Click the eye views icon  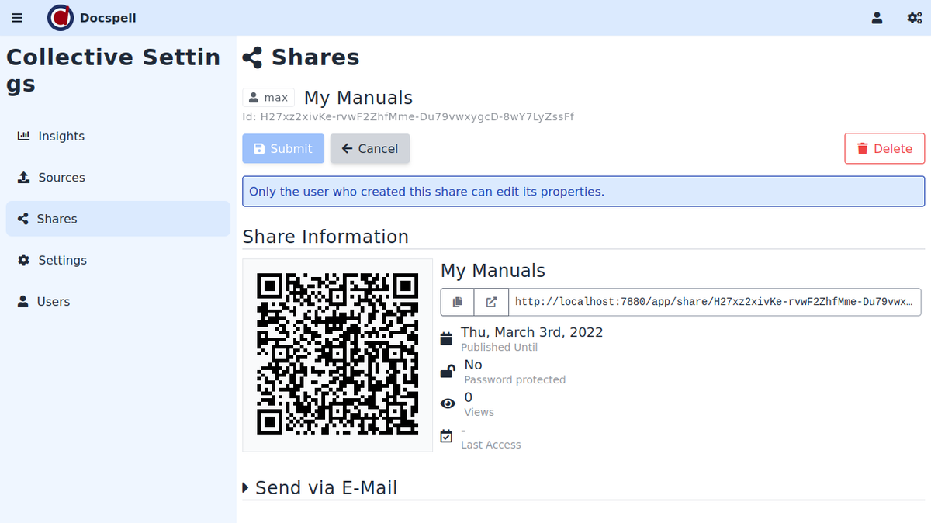pos(448,404)
